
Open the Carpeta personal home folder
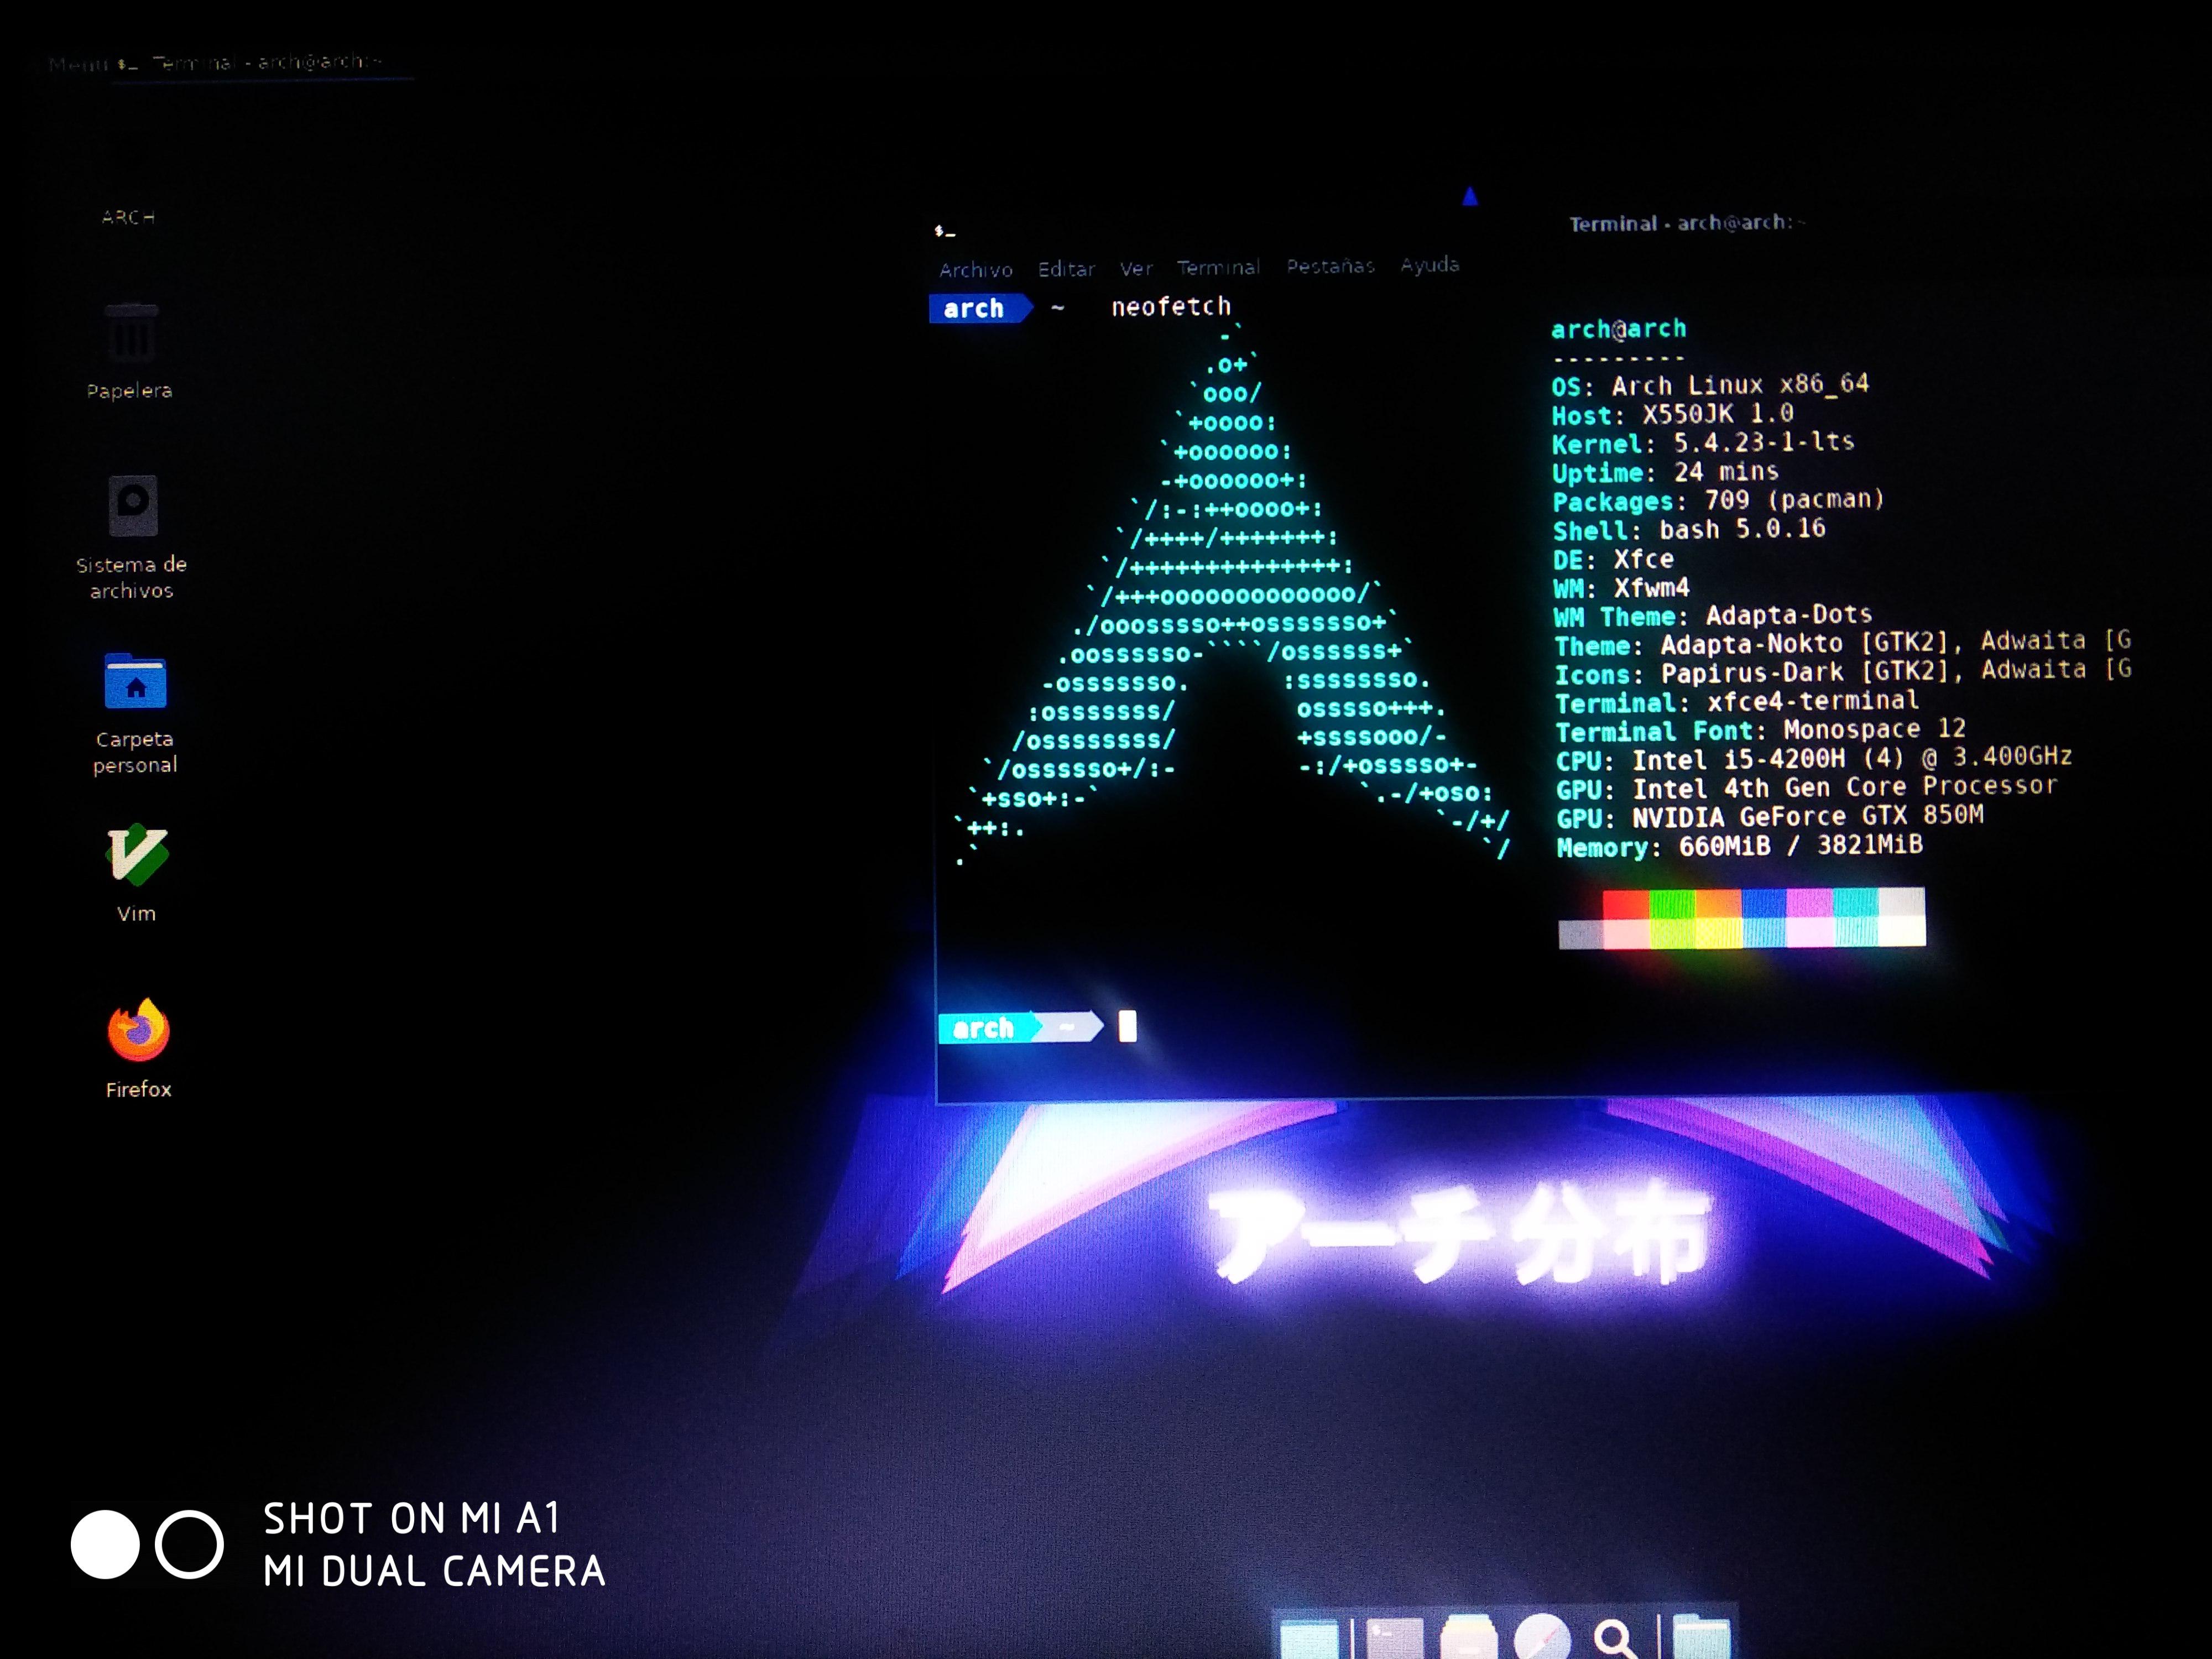point(136,682)
